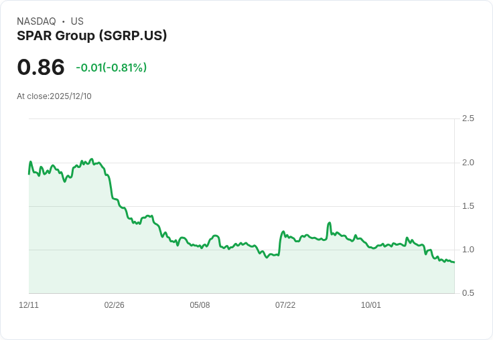Viewport: 493px width, 340px height.
Task: Click the chart peak near 2.0 before 02/26
Action: (x=92, y=159)
